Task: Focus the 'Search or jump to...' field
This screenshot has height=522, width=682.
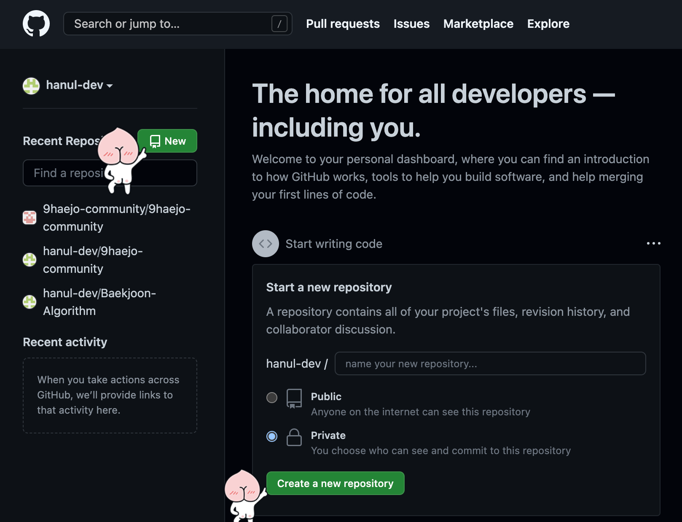Action: (x=177, y=24)
